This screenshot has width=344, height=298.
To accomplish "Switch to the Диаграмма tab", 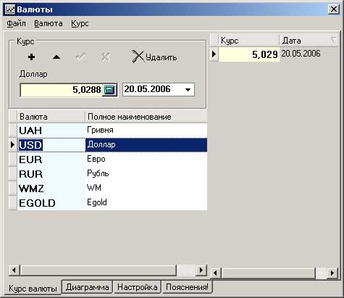I will coord(87,287).
